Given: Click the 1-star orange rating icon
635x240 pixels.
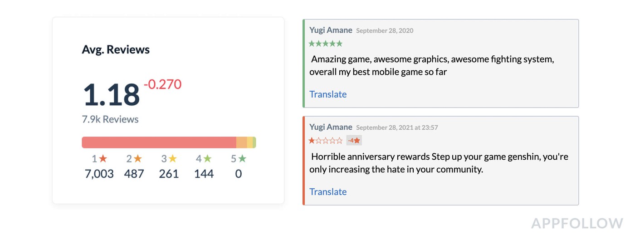Looking at the screenshot, I should pos(103,159).
